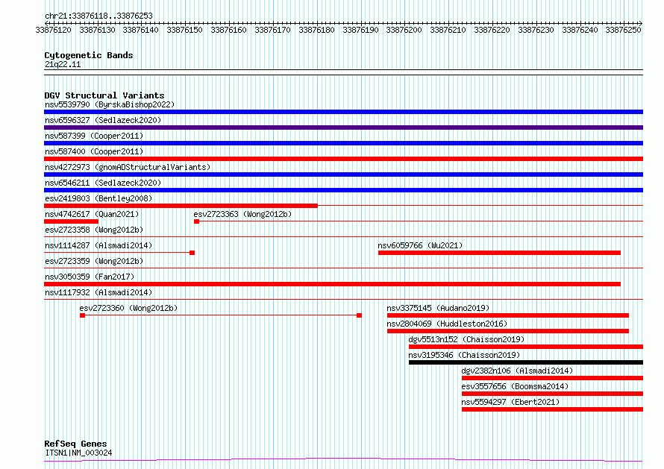Viewport: 664px width, 469px height.
Task: Click the esv3557656 (Boomsma2014) label
Action: pos(515,386)
